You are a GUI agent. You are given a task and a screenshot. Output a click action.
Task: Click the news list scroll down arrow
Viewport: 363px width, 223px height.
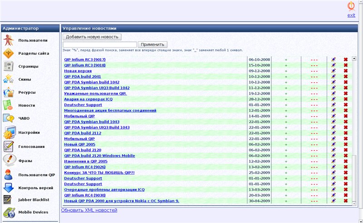tap(354, 204)
